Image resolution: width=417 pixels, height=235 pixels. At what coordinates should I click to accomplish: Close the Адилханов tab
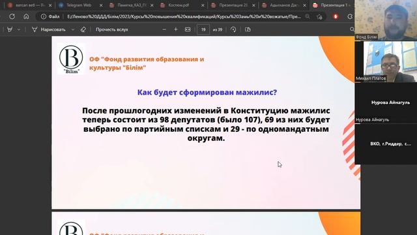pyautogui.click(x=304, y=5)
